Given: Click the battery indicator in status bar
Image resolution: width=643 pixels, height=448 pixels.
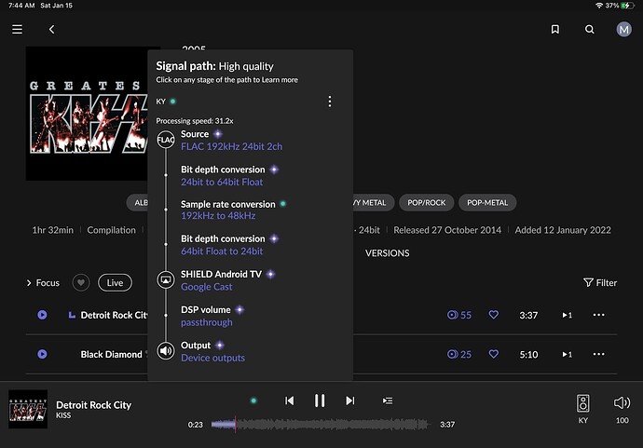Looking at the screenshot, I should (628, 6).
